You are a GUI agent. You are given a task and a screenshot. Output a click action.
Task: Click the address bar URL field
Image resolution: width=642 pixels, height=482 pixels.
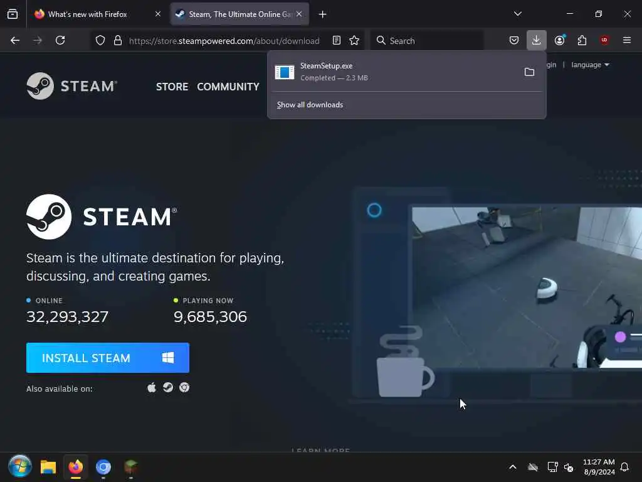(x=224, y=41)
